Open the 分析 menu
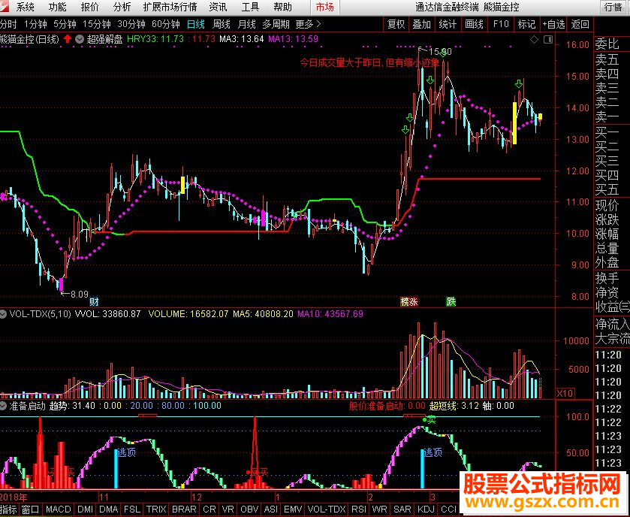Viewport: 630px width, 517px height. pos(122,7)
